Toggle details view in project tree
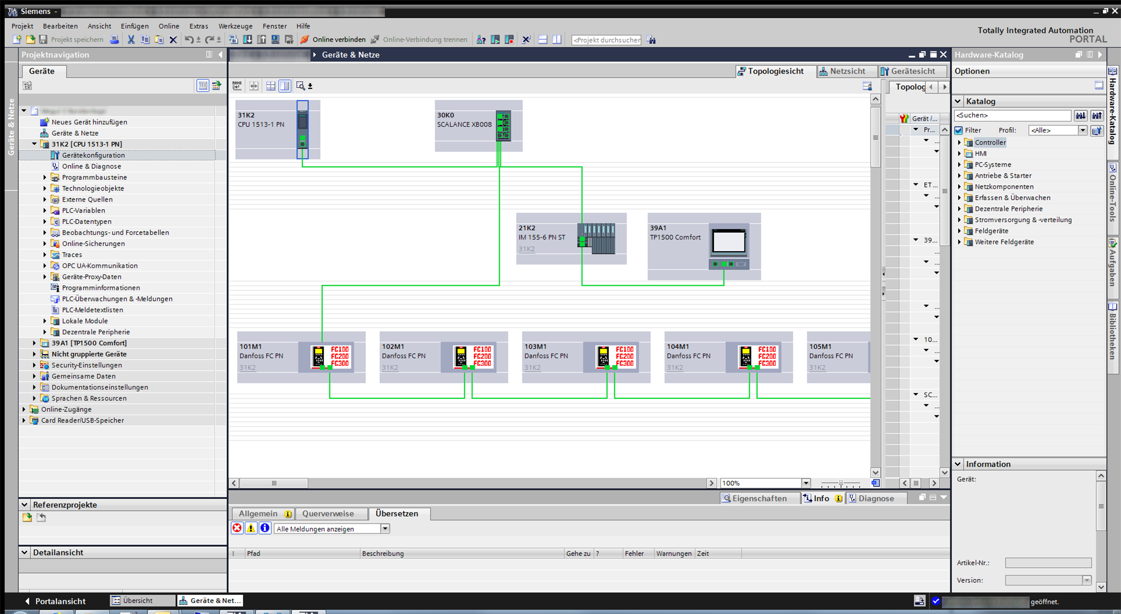This screenshot has height=614, width=1121. pyautogui.click(x=203, y=86)
